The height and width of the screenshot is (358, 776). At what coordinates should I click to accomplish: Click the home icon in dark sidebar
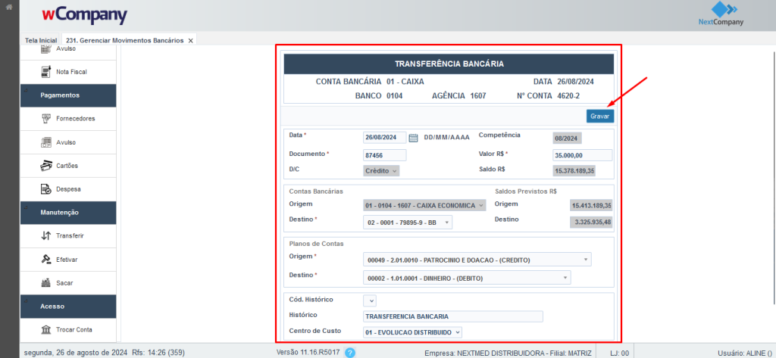click(x=9, y=7)
